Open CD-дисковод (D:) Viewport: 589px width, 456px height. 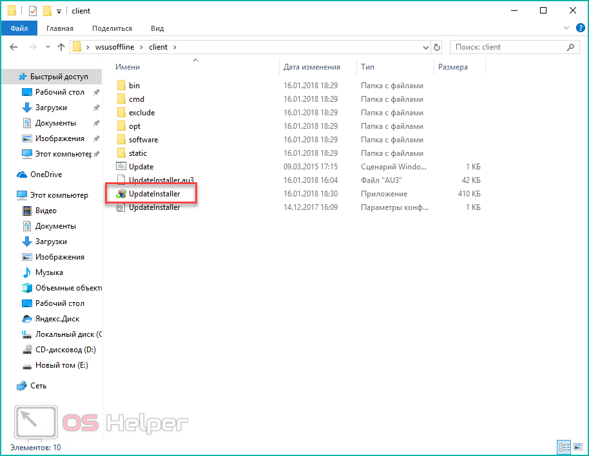pyautogui.click(x=65, y=350)
